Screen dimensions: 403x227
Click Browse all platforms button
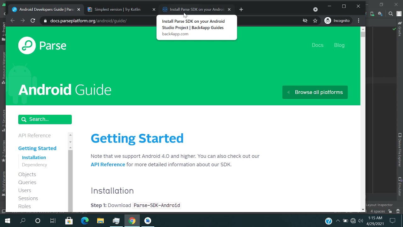coord(315,92)
